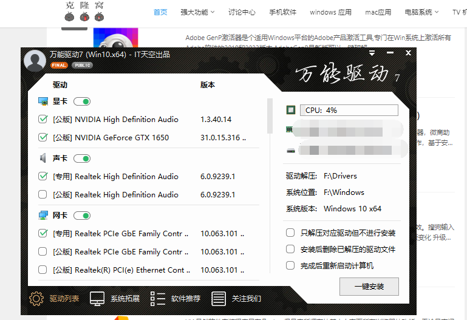Uncheck [专用] Realtek High Definition Audio
Viewport: 467px width, 320px height.
(x=43, y=176)
